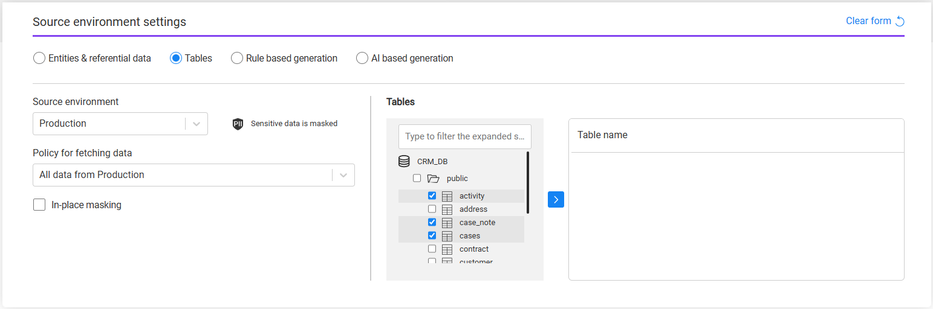Select AI based generation option
933x309 pixels.
[x=362, y=59]
